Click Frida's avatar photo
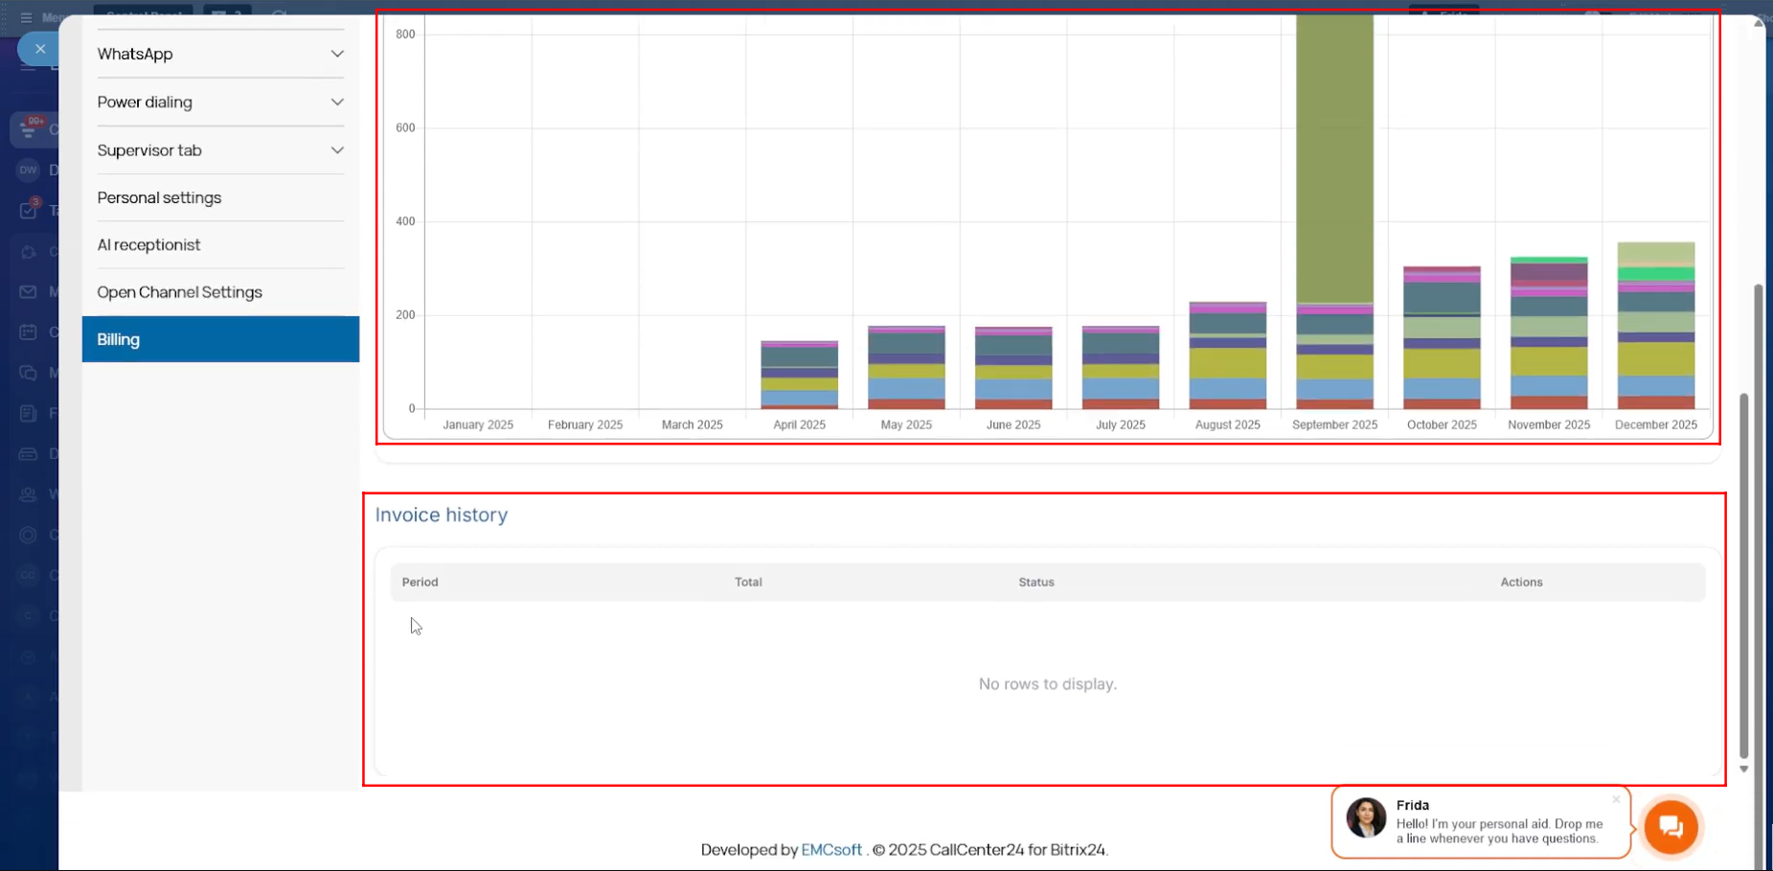This screenshot has width=1773, height=871. (1366, 818)
